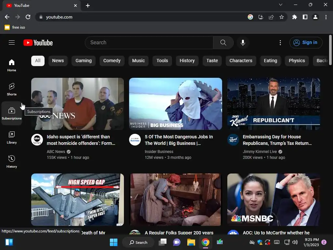333x250 pixels.
Task: Click the Google account icon in address bar
Action: click(250, 17)
